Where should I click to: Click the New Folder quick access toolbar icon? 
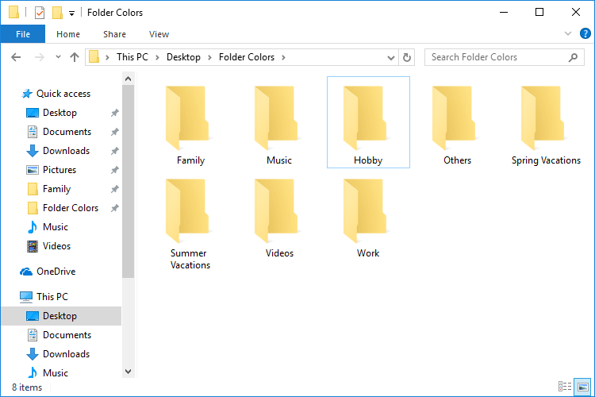click(57, 13)
